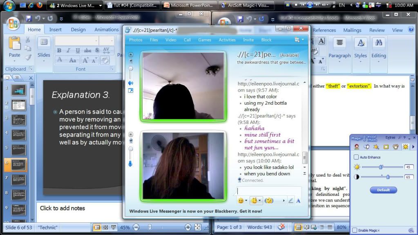Select the brightness sun tab in Magic-i
This screenshot has height=235, width=418.
click(405, 147)
